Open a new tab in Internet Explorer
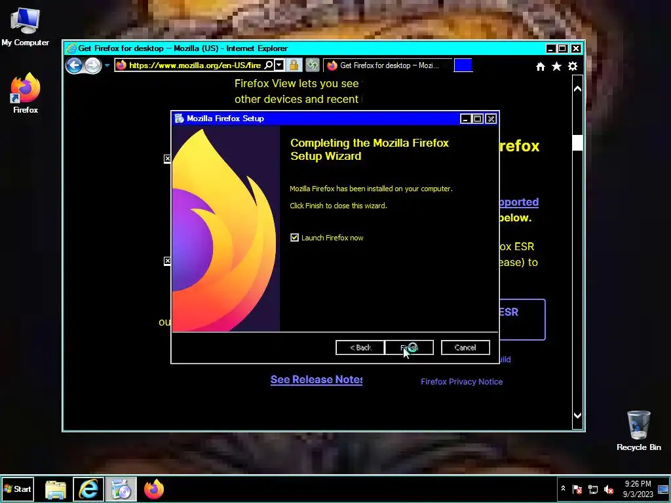The width and height of the screenshot is (671, 503). click(463, 65)
